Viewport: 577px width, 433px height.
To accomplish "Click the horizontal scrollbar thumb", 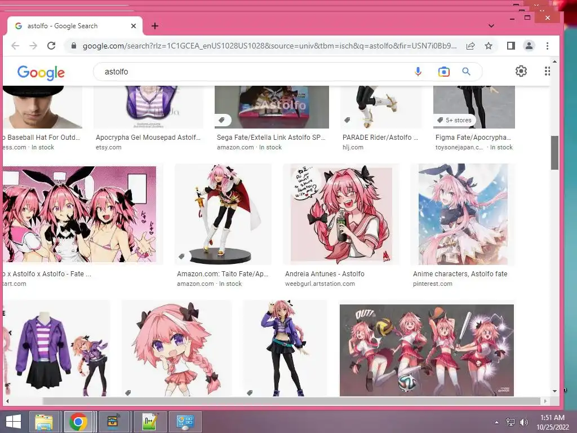I will click(x=291, y=401).
